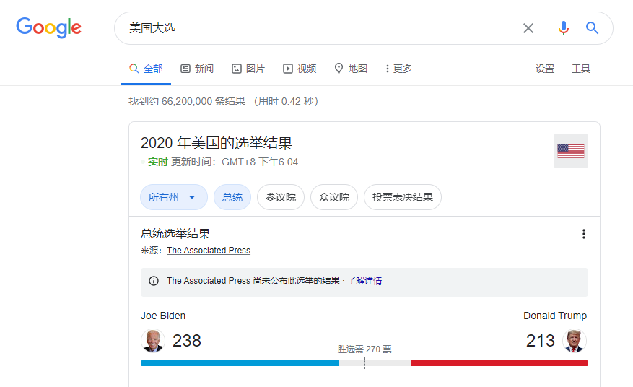
Task: Select the 全部 results tab
Action: click(x=146, y=69)
